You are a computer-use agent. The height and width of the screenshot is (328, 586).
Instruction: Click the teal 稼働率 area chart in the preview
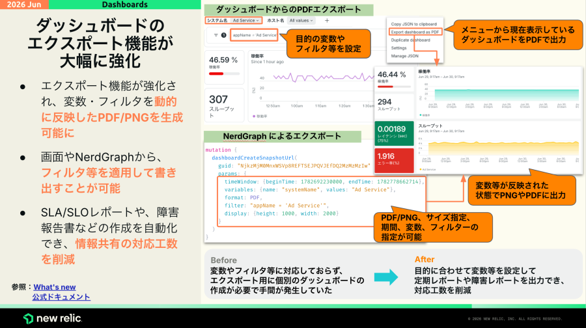point(507,94)
